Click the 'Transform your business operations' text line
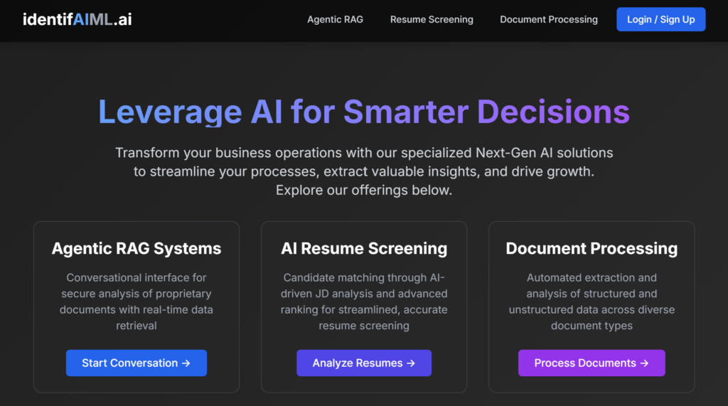Viewport: 728px width, 406px height. [x=364, y=153]
